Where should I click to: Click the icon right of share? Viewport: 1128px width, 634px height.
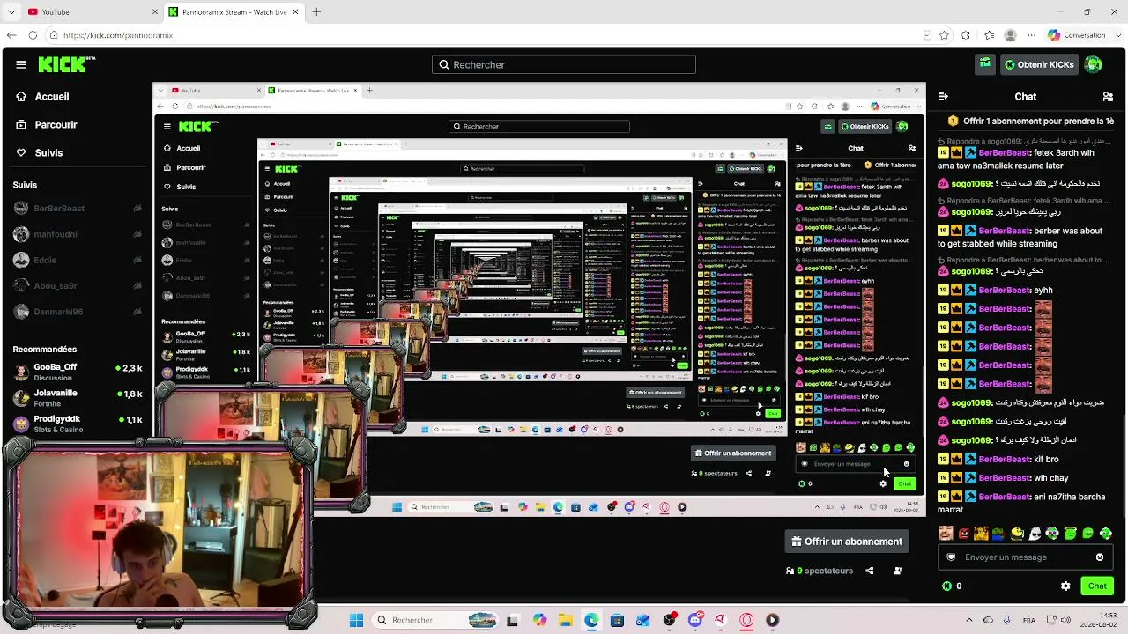coord(898,571)
